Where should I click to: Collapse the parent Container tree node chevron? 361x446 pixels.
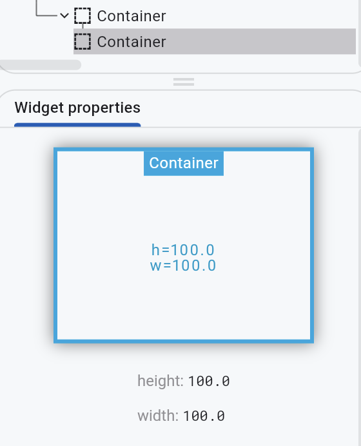coord(64,15)
